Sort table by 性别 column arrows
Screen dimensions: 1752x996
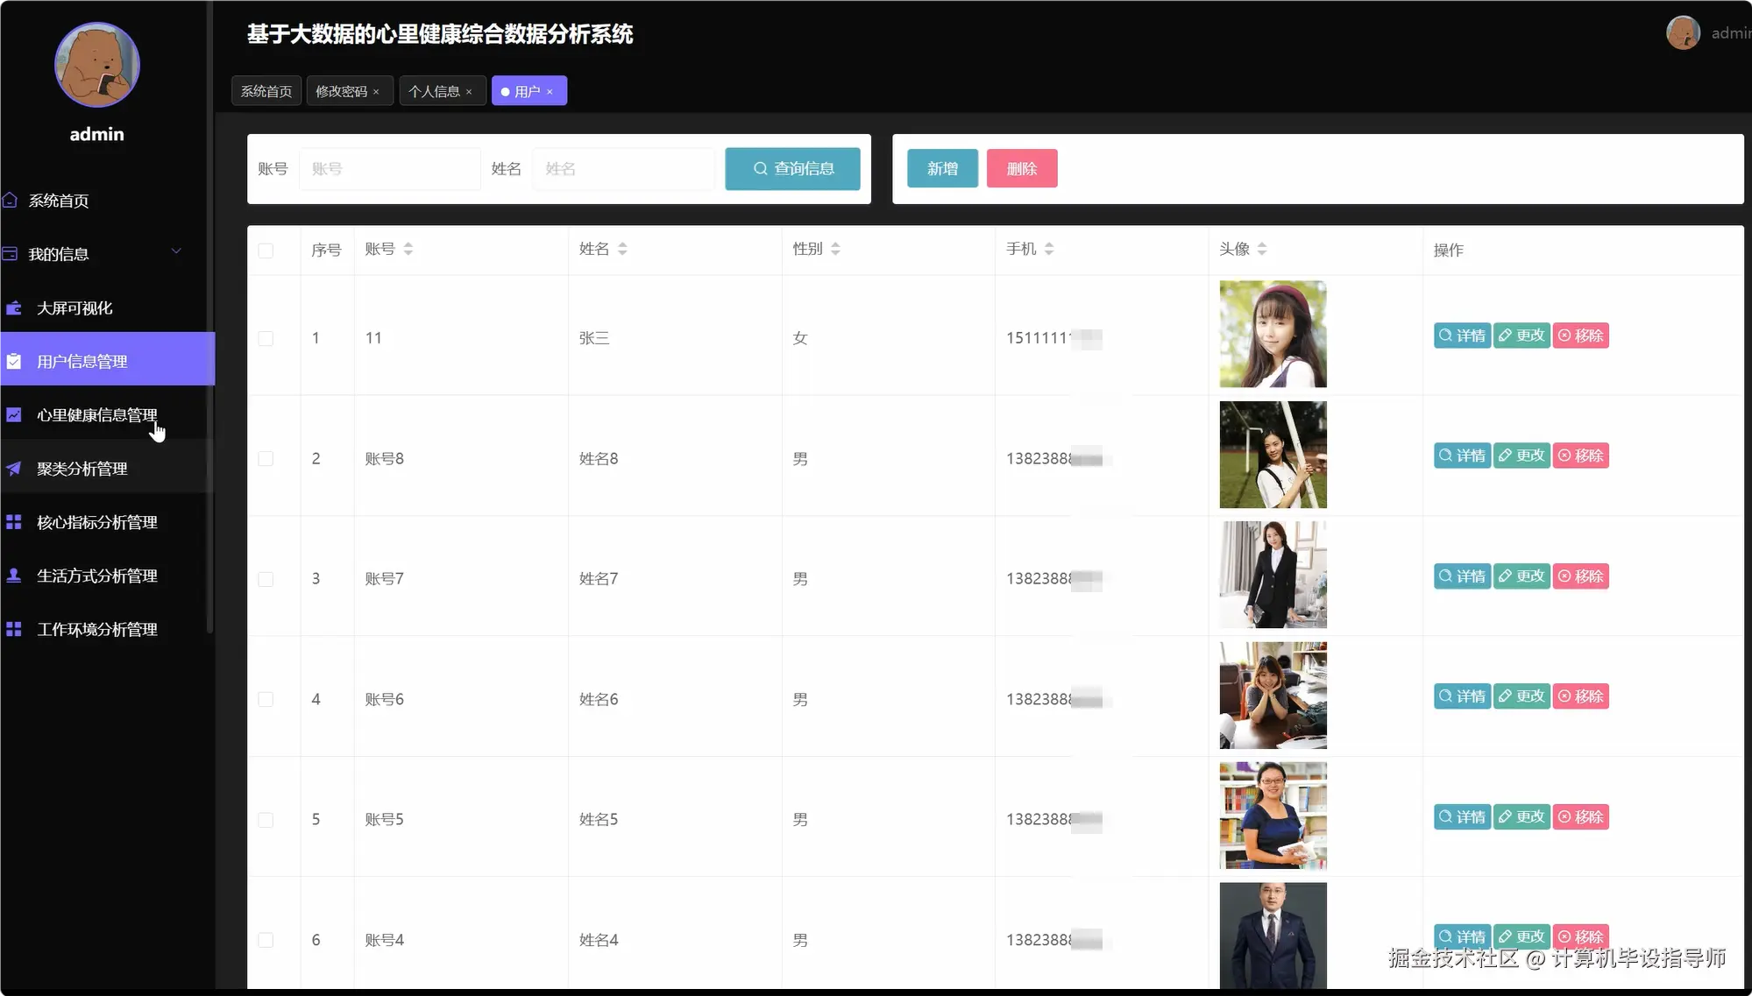tap(835, 250)
